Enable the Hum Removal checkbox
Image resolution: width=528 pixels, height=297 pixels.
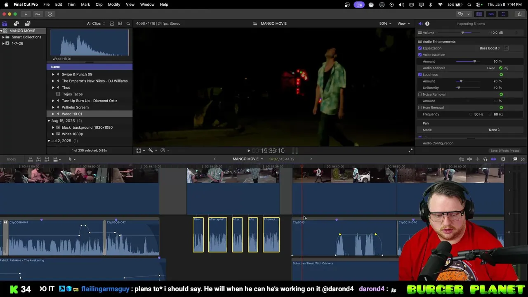420,108
